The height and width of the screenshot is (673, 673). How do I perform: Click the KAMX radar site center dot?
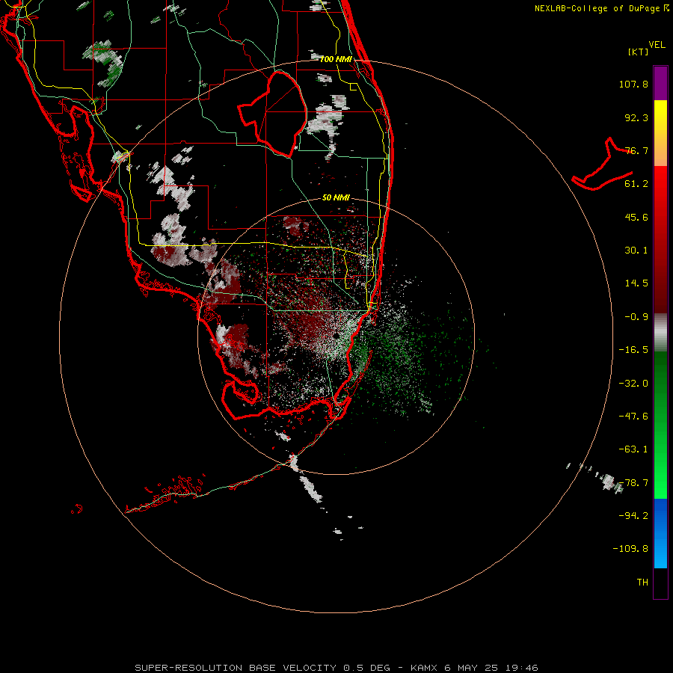336,335
